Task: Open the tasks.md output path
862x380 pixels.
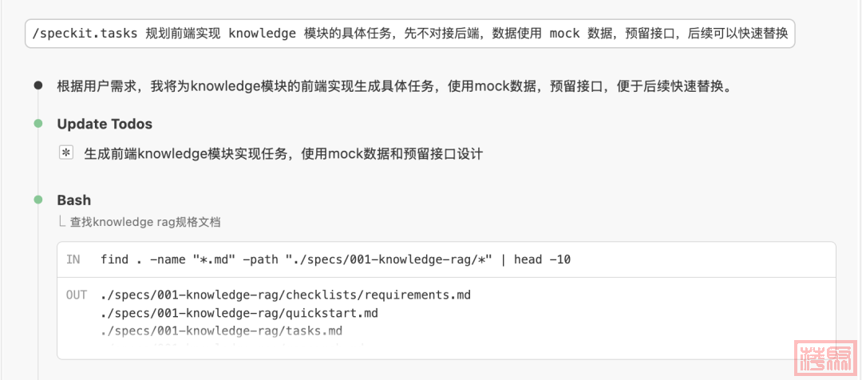Action: [222, 331]
